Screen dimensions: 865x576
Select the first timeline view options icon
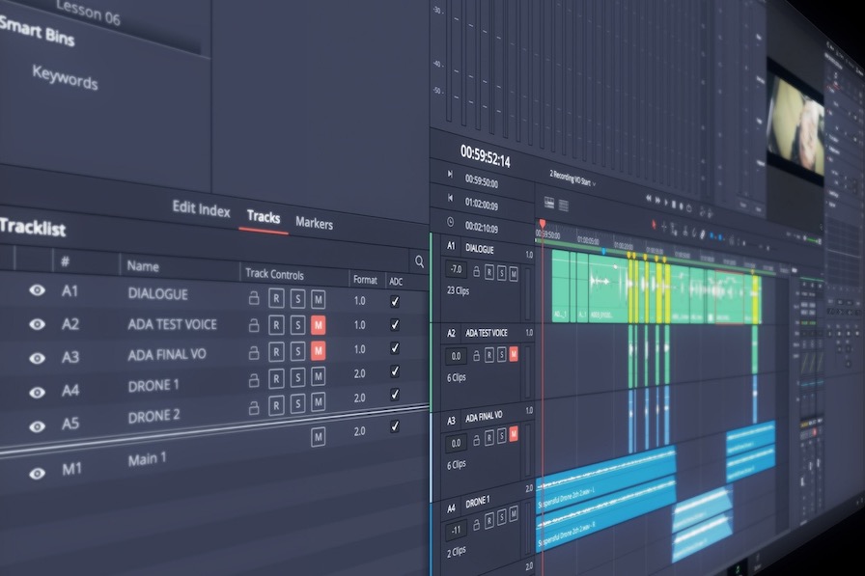[x=549, y=203]
